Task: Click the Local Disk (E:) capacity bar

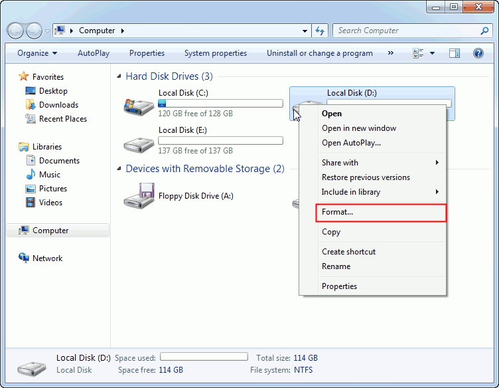Action: click(220, 140)
